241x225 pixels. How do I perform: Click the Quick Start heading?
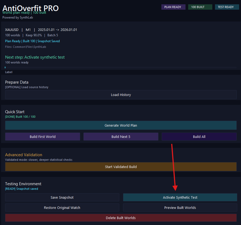tap(15, 112)
